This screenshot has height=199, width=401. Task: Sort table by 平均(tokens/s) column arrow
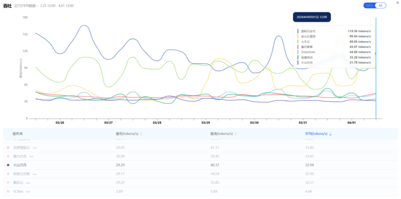click(330, 134)
